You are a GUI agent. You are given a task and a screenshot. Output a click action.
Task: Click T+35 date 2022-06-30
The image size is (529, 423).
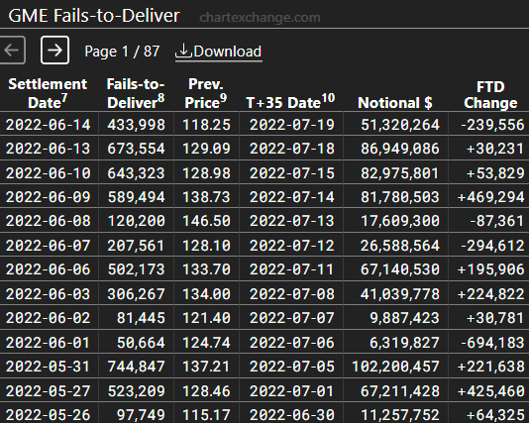[292, 415]
